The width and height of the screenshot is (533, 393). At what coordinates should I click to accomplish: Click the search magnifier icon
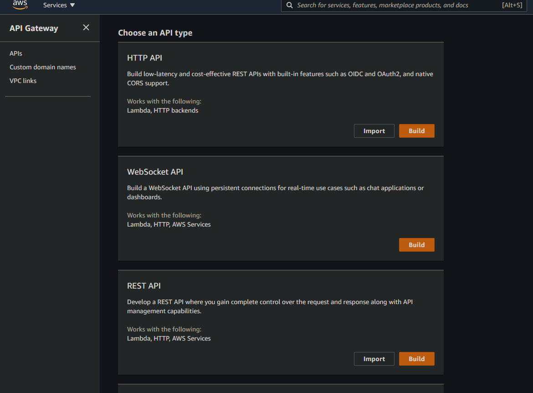pos(289,5)
